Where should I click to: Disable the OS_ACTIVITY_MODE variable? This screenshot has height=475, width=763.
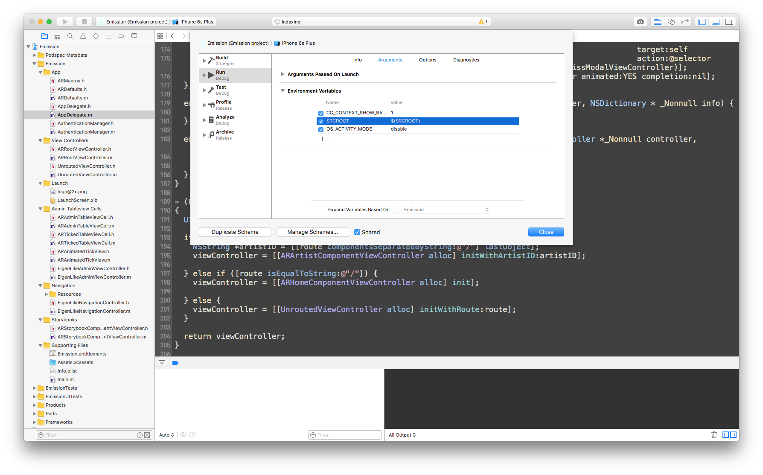pos(321,129)
